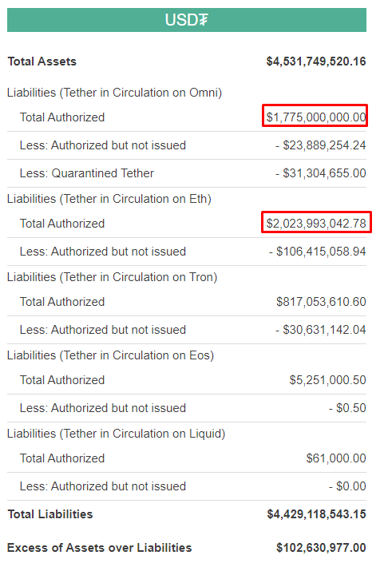384x567 pixels.
Task: Click the highlighted Omni Total Authorized $1,775,000,000.00
Action: point(315,116)
